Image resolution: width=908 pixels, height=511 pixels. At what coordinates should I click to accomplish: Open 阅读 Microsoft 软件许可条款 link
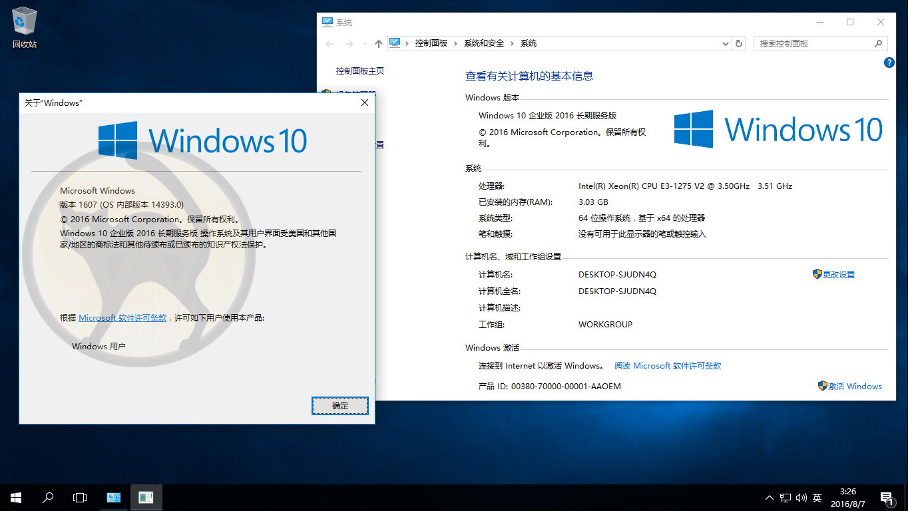tap(668, 365)
